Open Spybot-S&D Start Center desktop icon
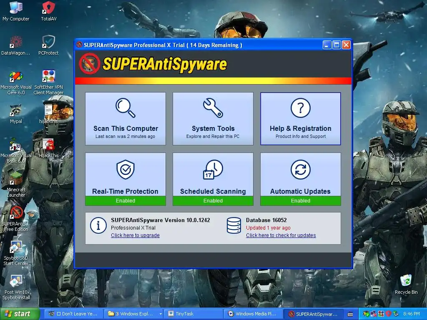Screen dimensions: 427x320 16,253
